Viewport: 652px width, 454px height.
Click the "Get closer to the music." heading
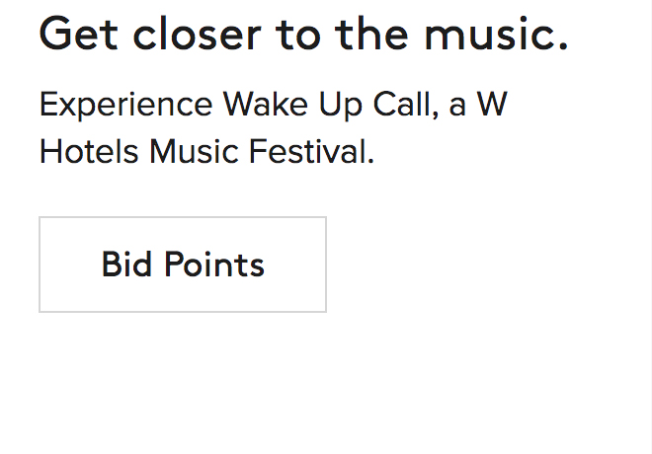point(303,36)
